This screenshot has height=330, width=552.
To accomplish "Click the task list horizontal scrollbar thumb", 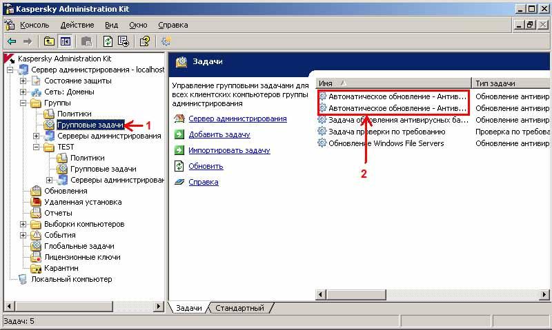I will [356, 294].
